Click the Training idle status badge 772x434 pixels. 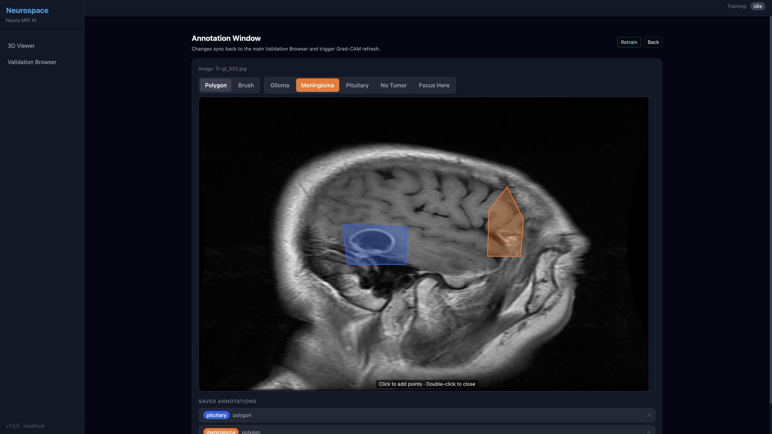click(757, 6)
